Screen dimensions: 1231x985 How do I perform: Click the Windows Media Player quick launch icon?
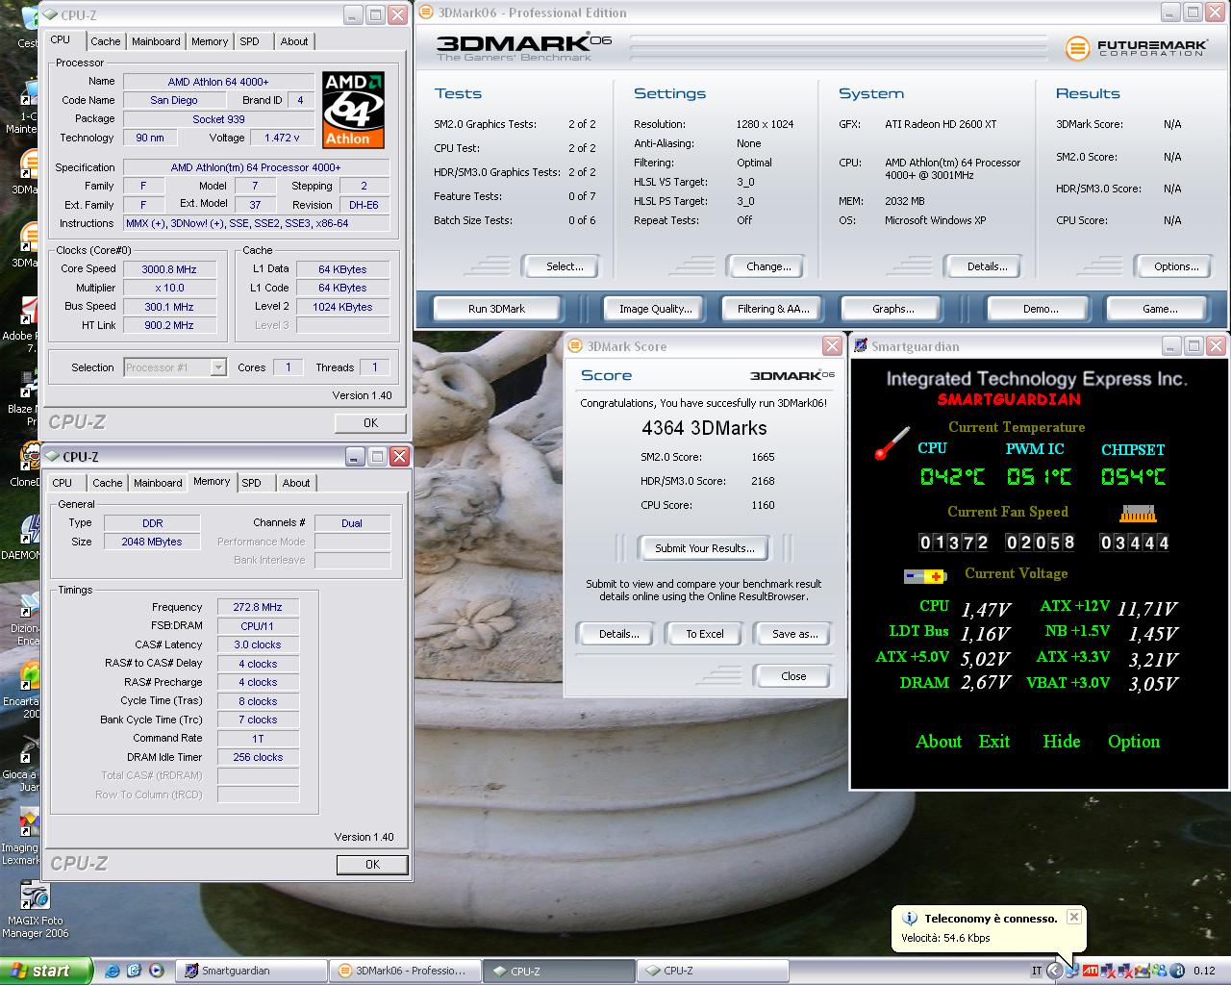156,971
